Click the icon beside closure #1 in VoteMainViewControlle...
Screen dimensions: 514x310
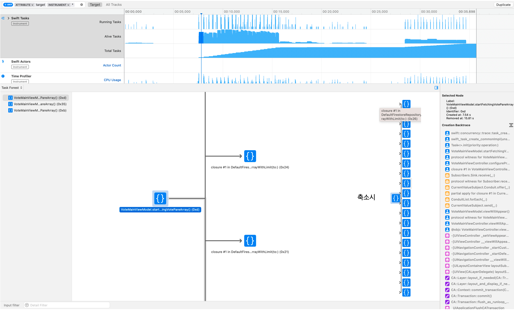pos(447,169)
